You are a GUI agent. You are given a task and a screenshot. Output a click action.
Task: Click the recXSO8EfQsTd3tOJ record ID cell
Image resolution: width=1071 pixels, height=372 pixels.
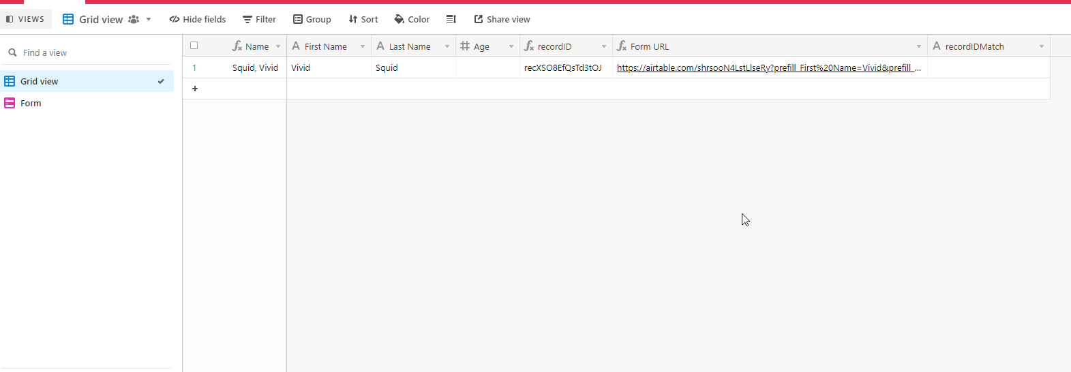coord(566,67)
